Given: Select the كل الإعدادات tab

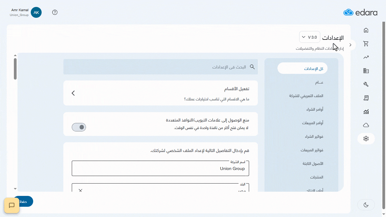Looking at the screenshot, I should [x=302, y=68].
